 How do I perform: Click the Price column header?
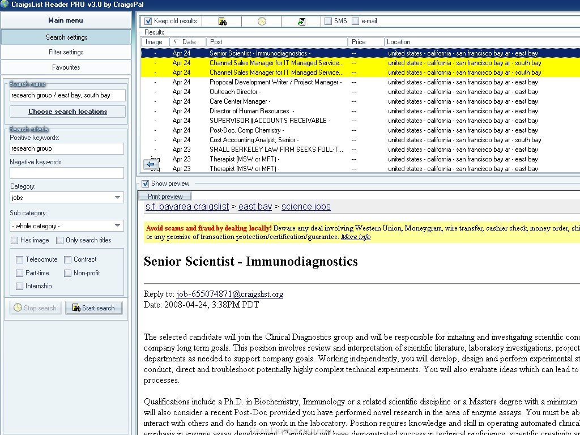coord(366,42)
